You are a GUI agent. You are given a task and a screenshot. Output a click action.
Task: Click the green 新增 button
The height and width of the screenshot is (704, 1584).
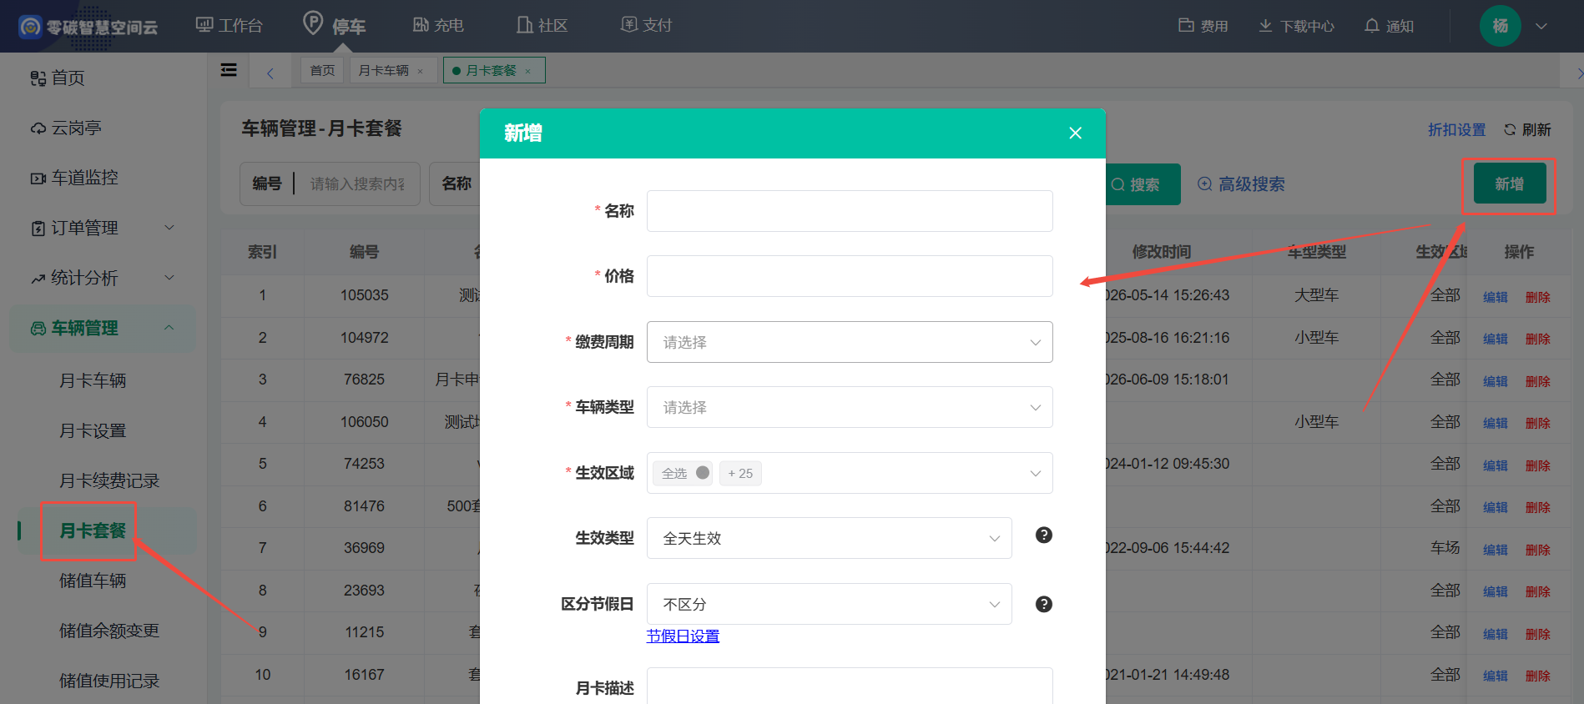pos(1510,184)
